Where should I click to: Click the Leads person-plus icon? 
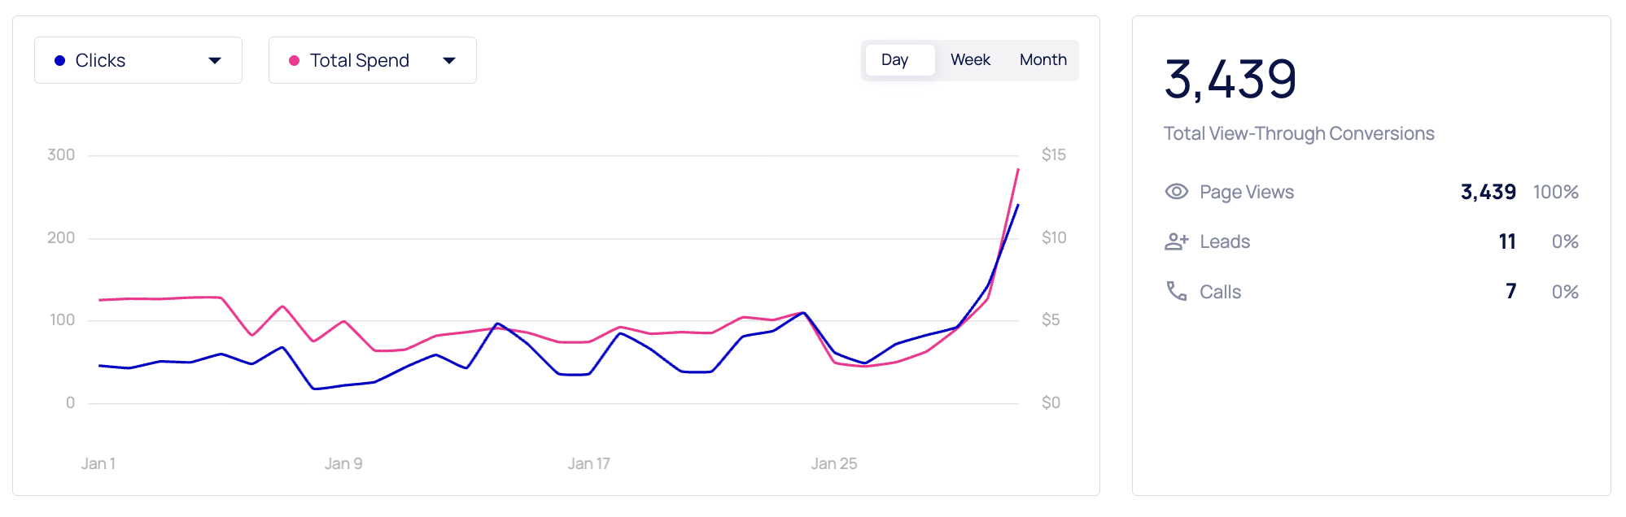click(x=1176, y=241)
